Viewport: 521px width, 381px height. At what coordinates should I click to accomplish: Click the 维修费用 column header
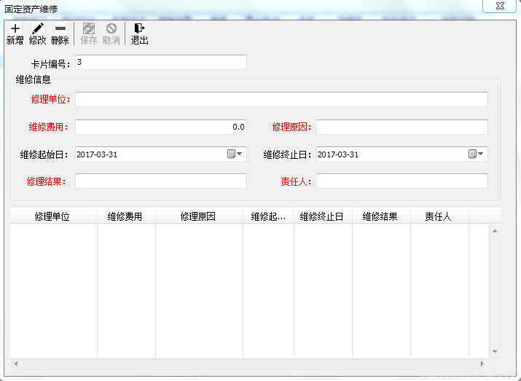click(125, 216)
